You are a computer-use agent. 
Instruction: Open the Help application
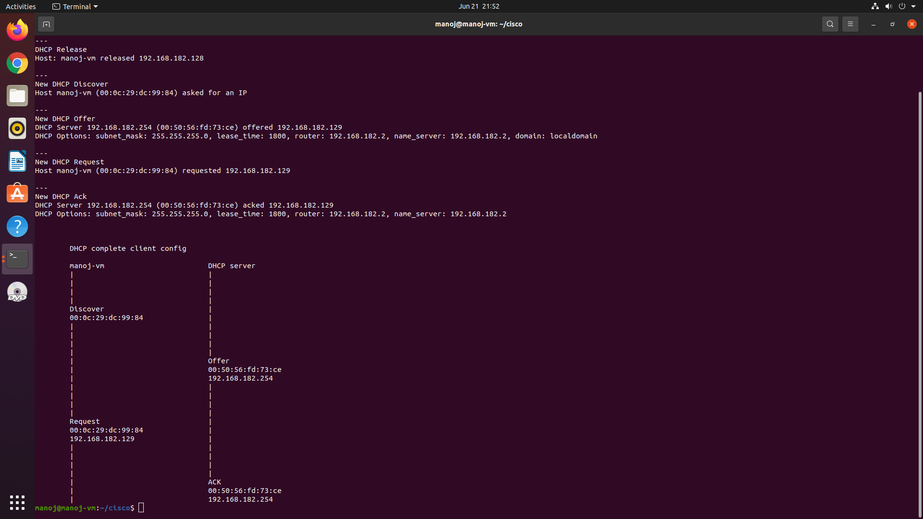click(17, 226)
